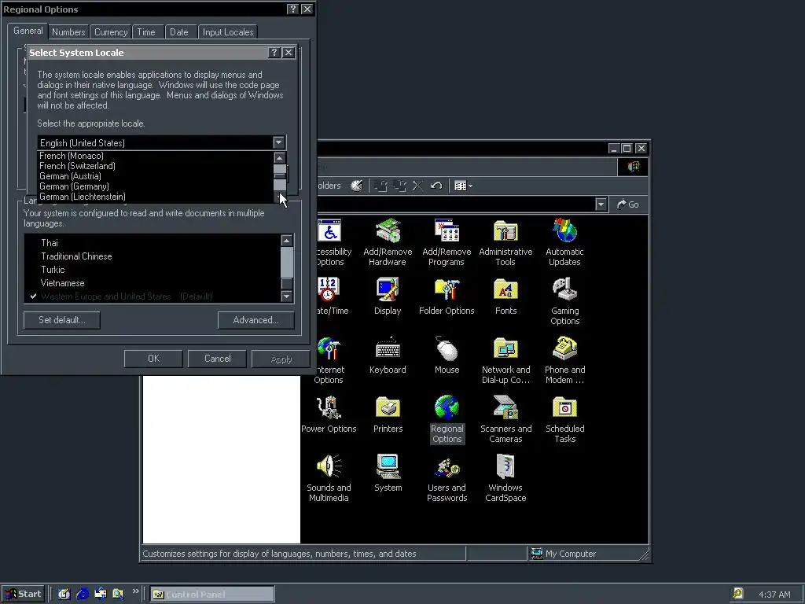The image size is (805, 604).
Task: Expand the system locale combo box arrow
Action: [x=278, y=142]
